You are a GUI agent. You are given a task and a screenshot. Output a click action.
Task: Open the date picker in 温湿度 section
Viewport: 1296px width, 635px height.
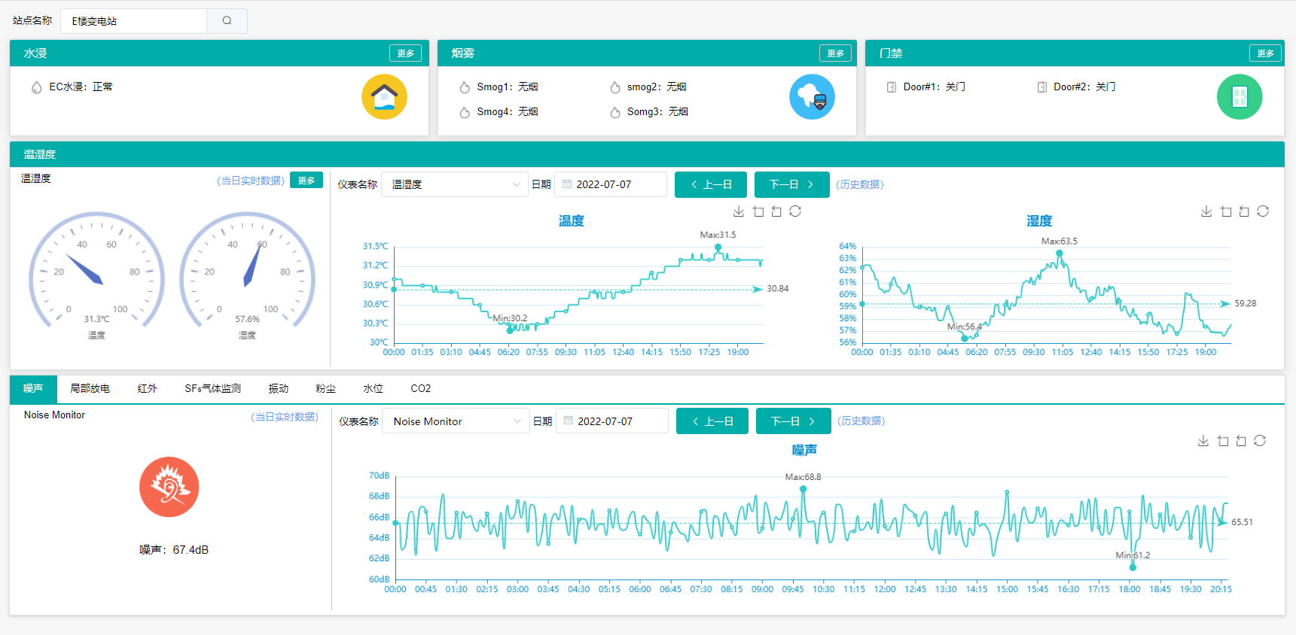point(611,184)
